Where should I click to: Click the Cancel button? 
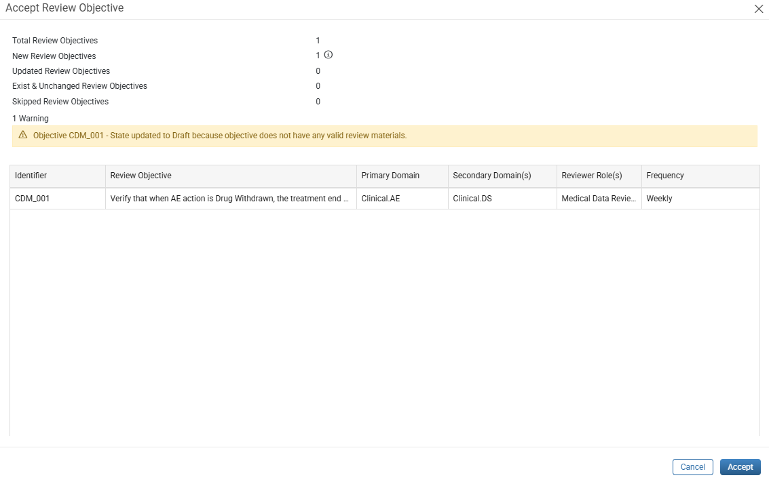coord(692,467)
